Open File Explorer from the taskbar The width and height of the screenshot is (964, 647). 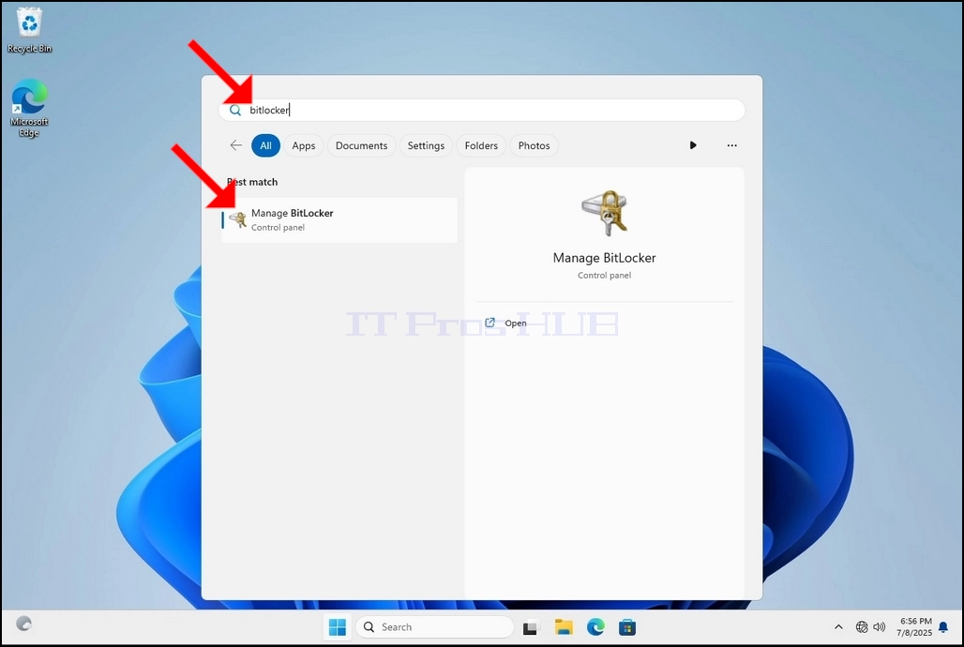click(x=564, y=627)
